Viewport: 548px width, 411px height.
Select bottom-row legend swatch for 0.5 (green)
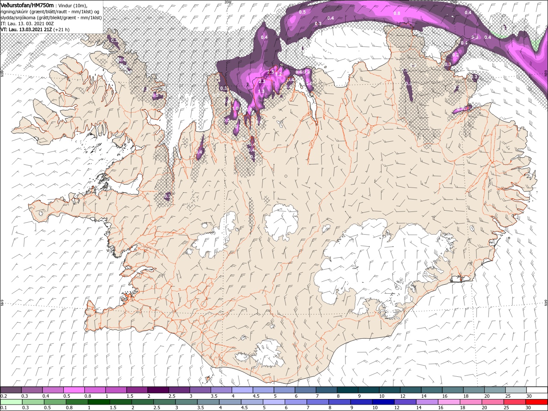tap(55, 402)
